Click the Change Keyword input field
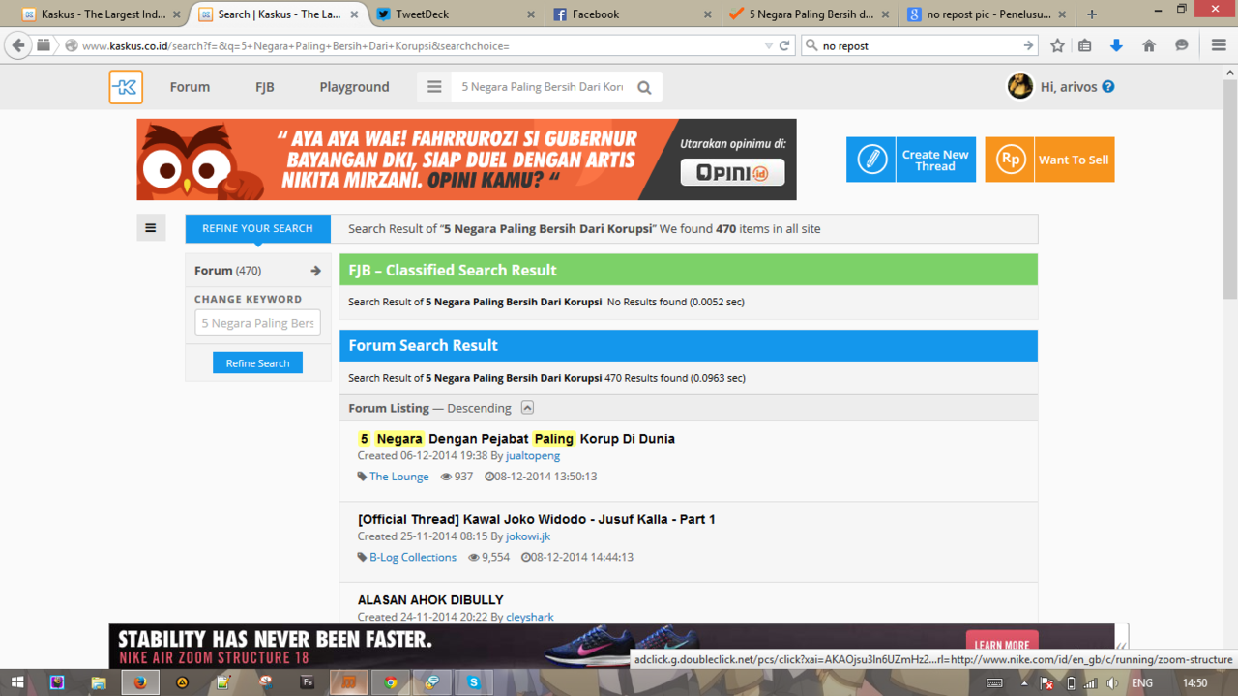 (x=257, y=323)
